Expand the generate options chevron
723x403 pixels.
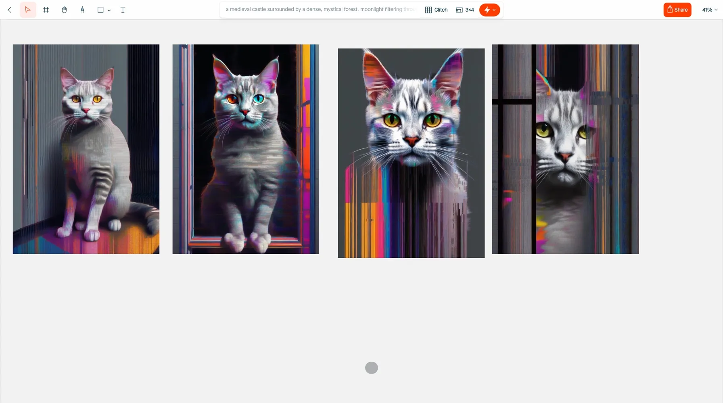495,10
